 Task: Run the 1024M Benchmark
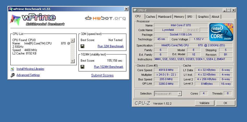(109, 67)
